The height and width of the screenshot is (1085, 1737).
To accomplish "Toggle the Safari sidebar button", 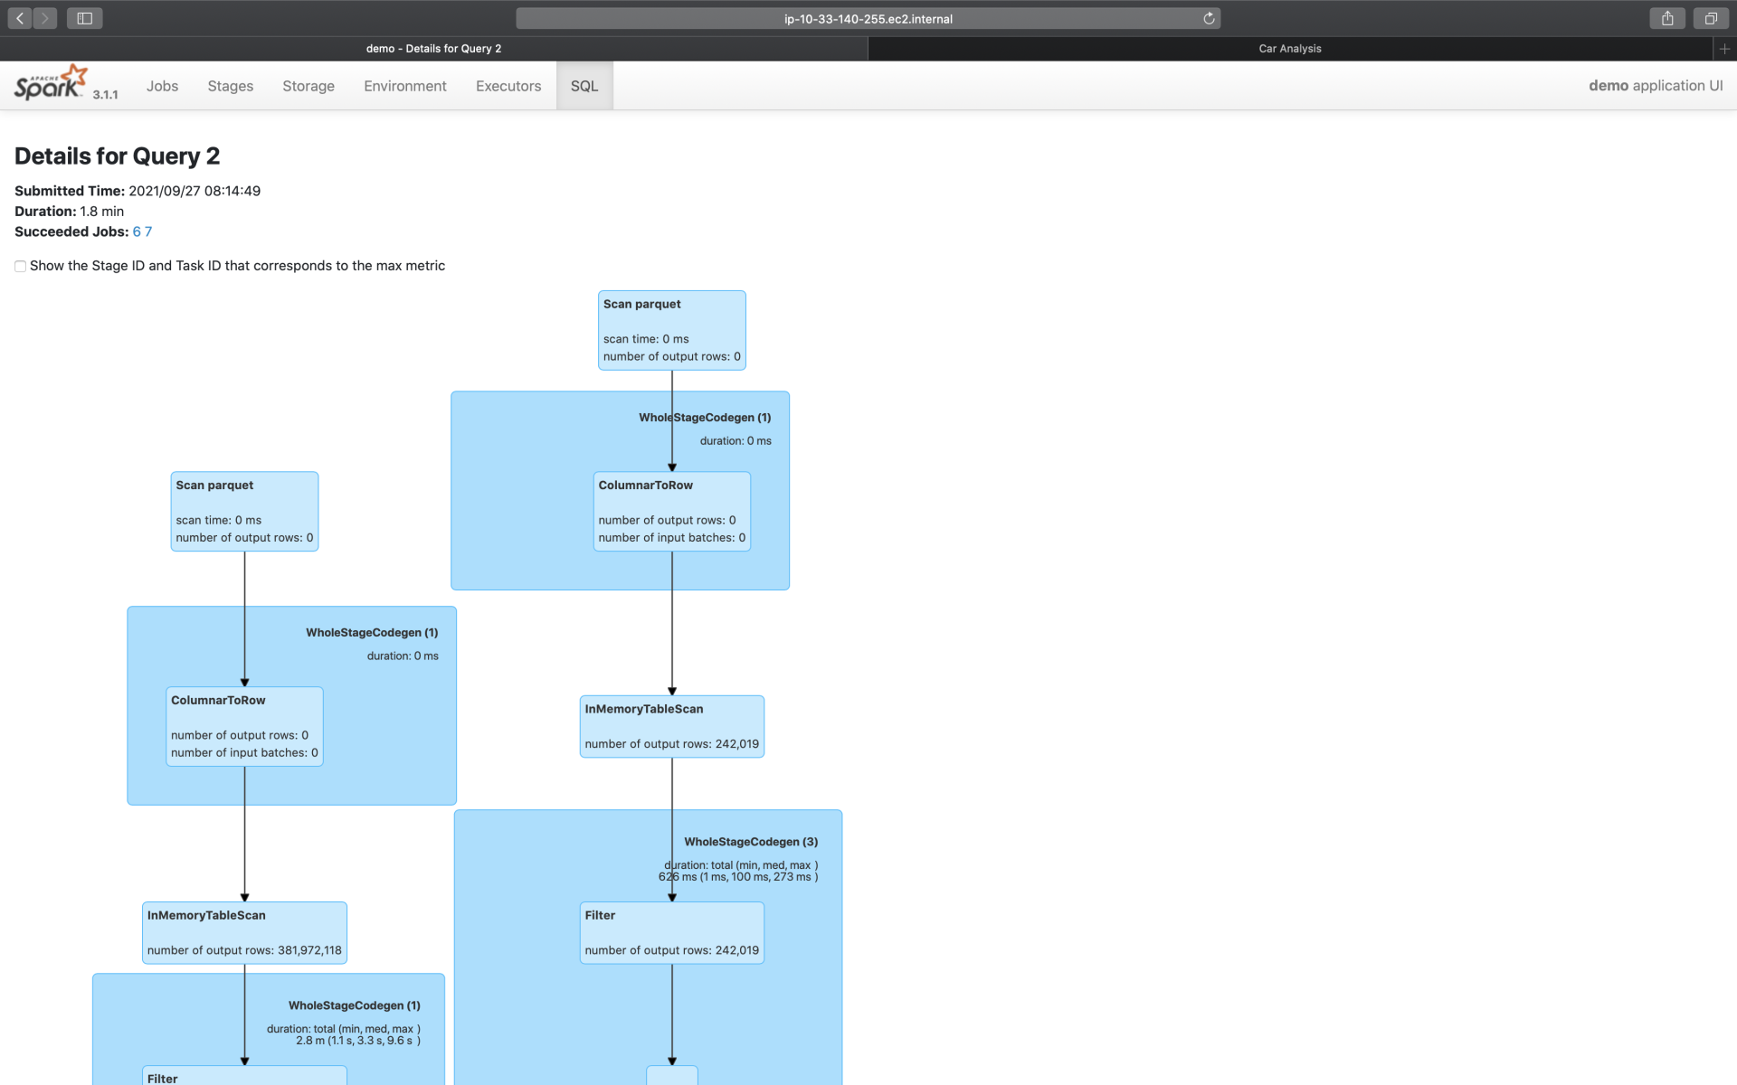I will [x=84, y=18].
